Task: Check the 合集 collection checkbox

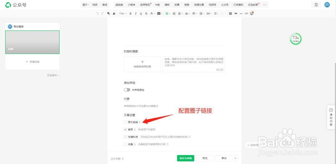Action: [x=125, y=144]
